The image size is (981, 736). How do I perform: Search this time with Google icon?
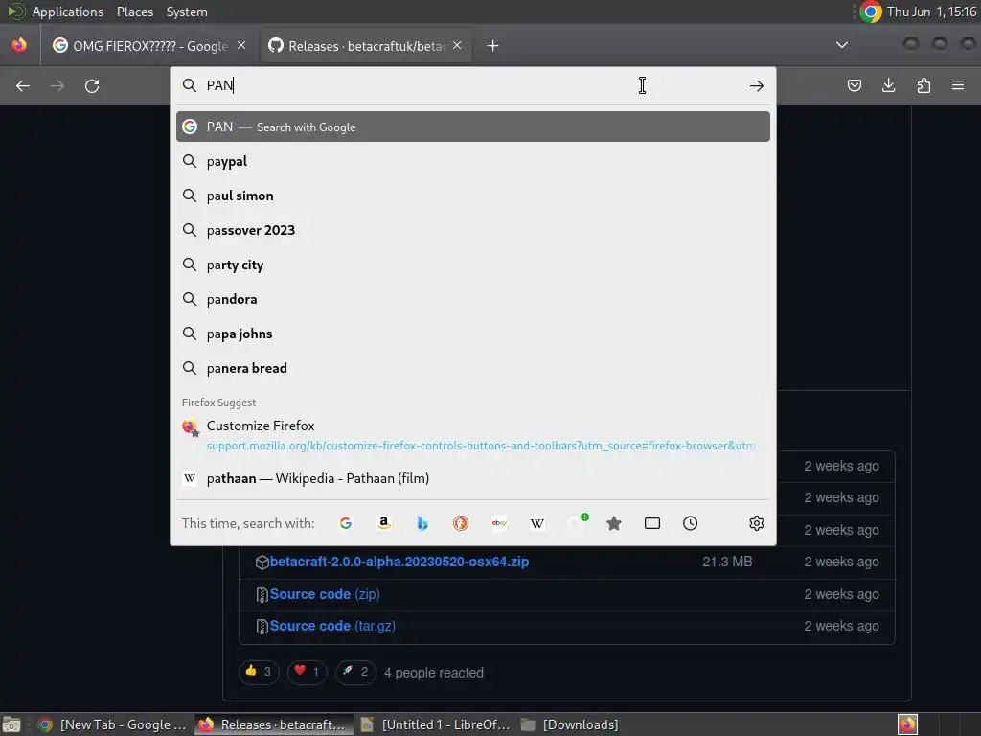345,523
